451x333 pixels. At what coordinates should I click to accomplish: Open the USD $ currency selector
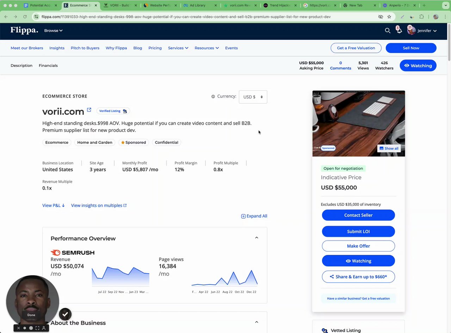click(x=253, y=97)
